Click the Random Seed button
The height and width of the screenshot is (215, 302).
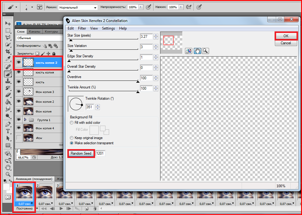coord(81,153)
